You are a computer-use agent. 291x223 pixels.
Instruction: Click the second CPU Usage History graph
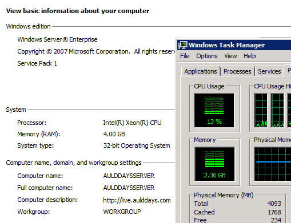pyautogui.click(x=277, y=110)
